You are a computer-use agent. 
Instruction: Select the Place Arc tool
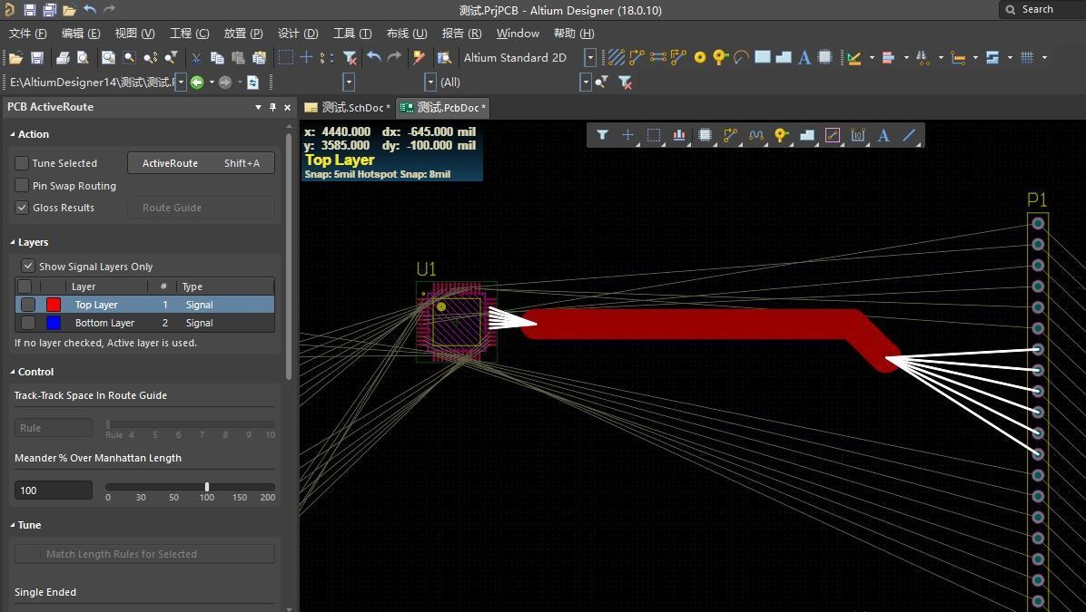pyautogui.click(x=741, y=57)
